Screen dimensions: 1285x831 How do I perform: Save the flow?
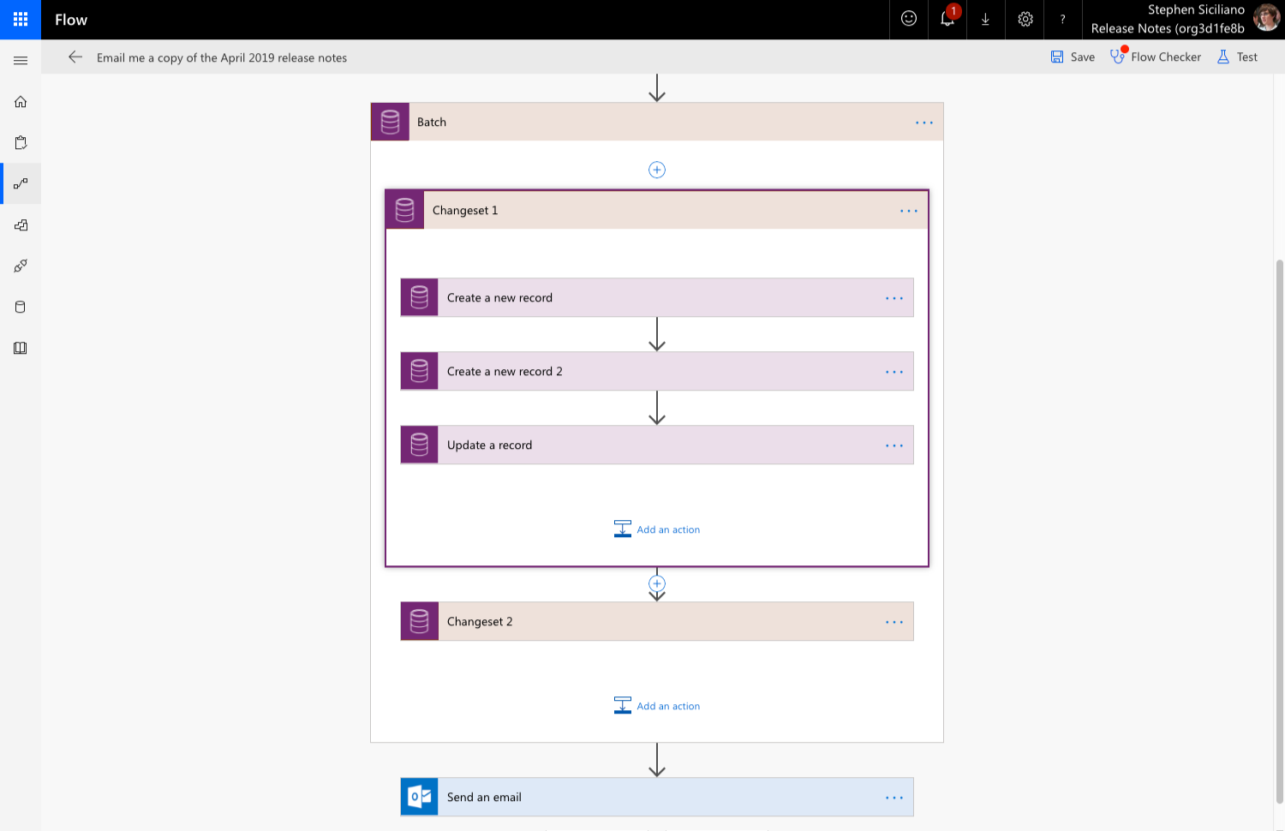pos(1072,57)
